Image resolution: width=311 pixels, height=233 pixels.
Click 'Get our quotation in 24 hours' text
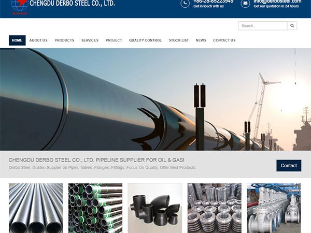pos(276,6)
